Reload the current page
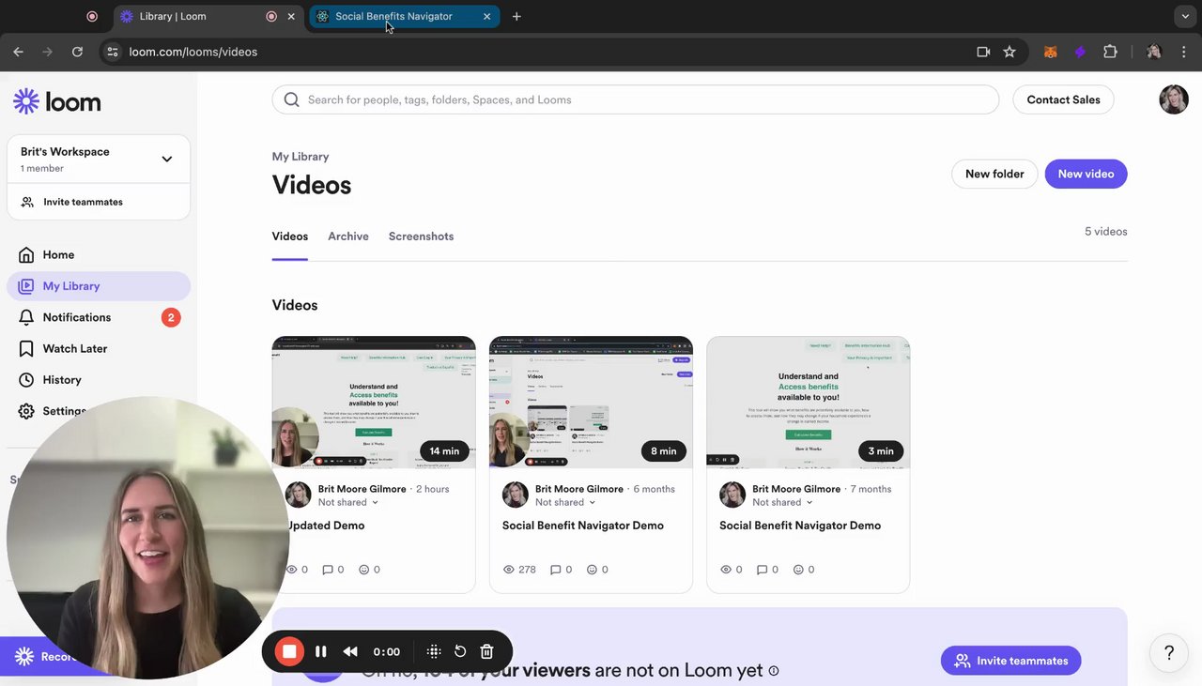Image resolution: width=1202 pixels, height=686 pixels. coord(77,52)
